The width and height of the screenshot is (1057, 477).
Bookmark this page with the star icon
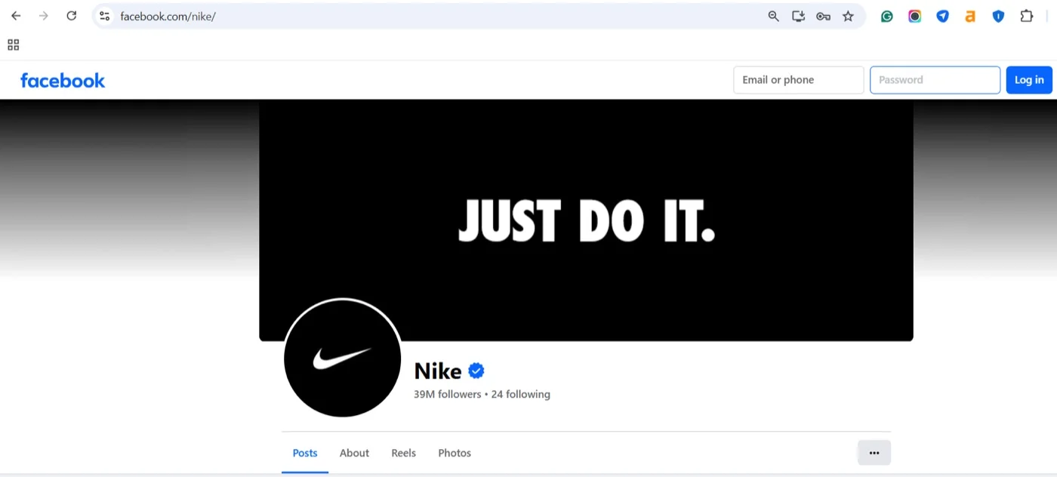(x=848, y=16)
